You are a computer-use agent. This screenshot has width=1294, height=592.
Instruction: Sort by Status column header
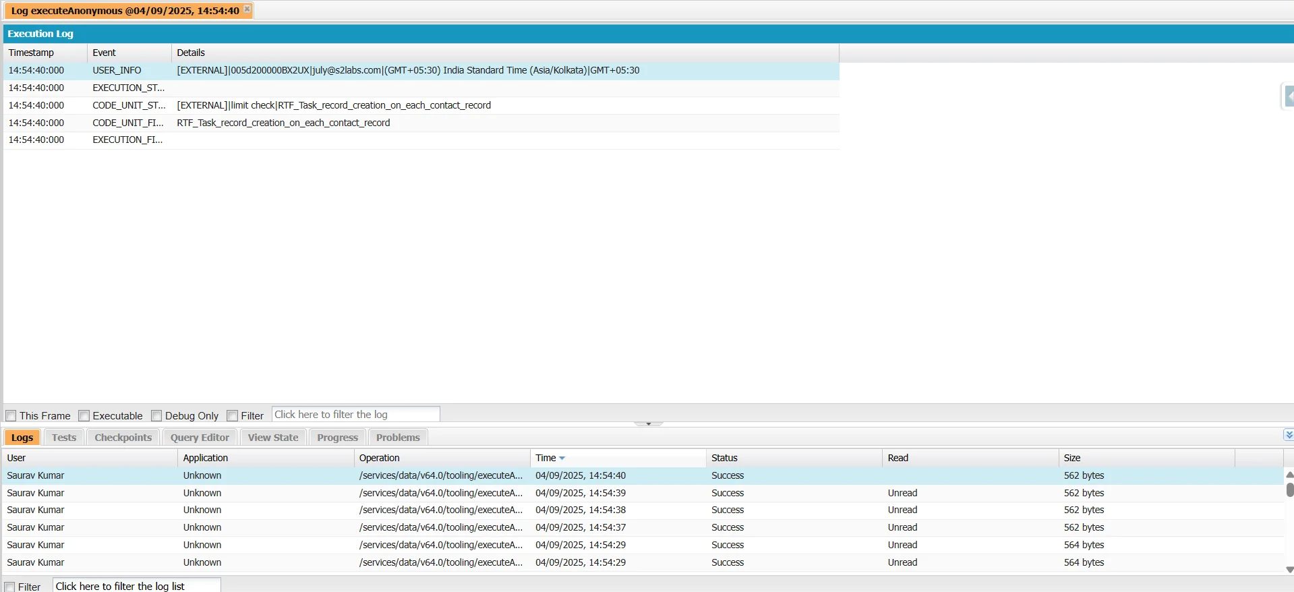pyautogui.click(x=794, y=458)
